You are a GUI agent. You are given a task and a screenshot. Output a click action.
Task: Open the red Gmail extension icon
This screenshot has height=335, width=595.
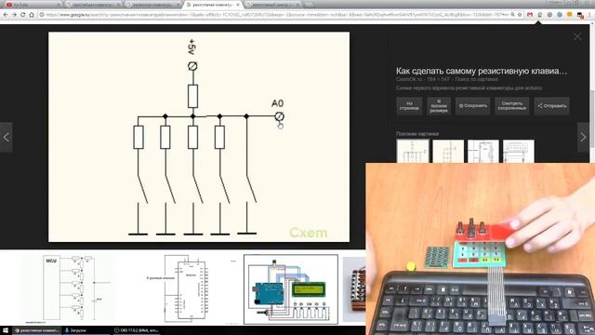point(530,15)
